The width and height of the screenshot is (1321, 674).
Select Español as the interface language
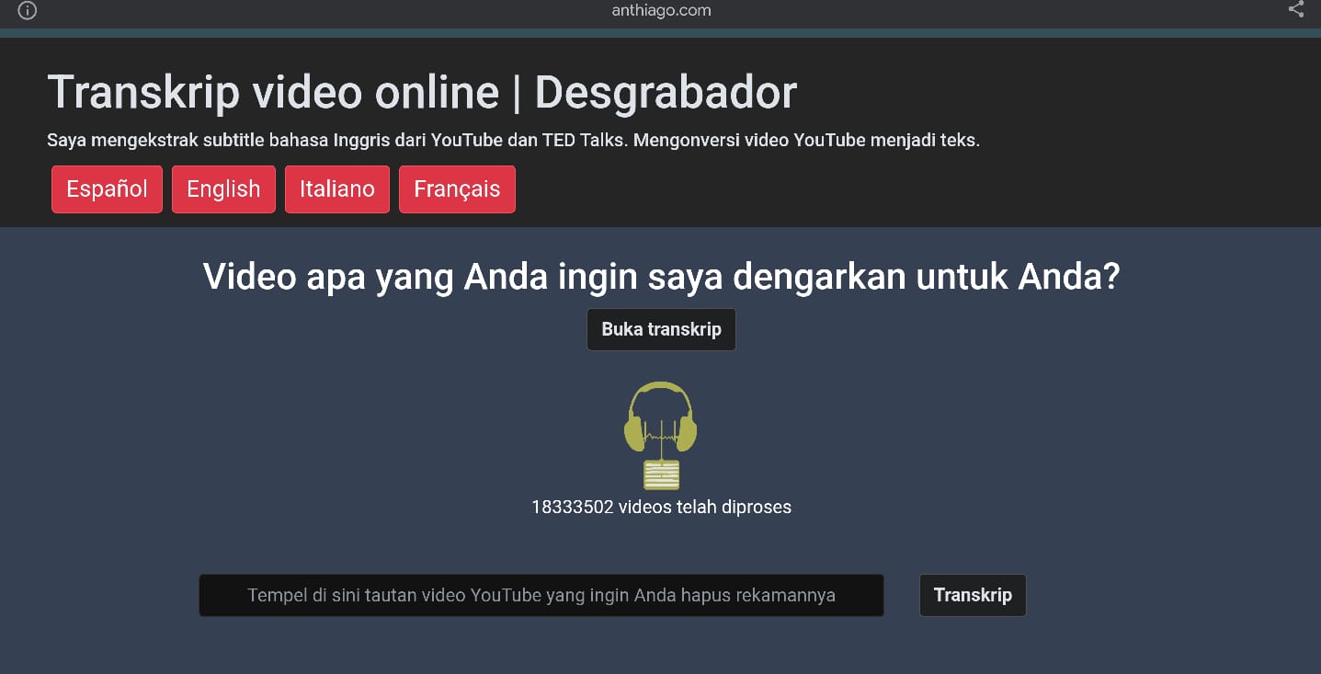(107, 188)
